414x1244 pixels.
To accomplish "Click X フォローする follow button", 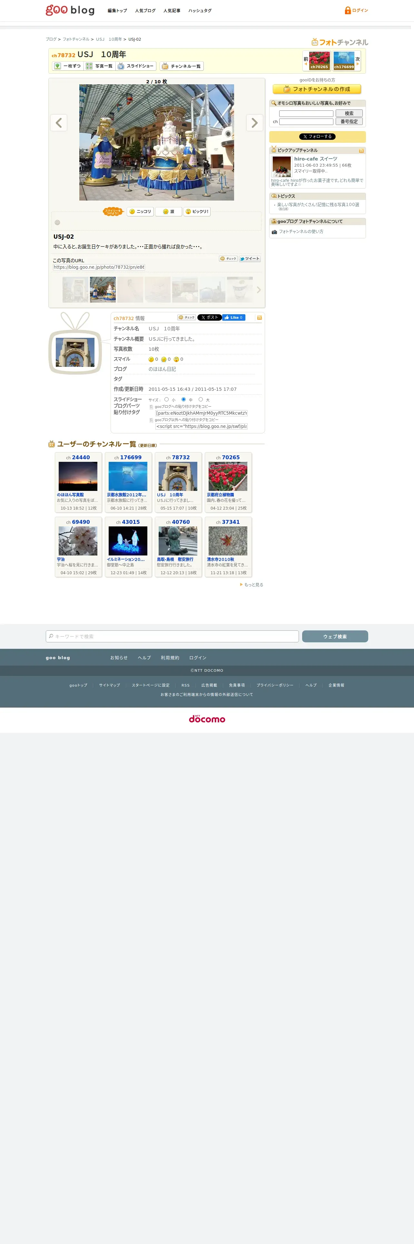I will tap(317, 137).
